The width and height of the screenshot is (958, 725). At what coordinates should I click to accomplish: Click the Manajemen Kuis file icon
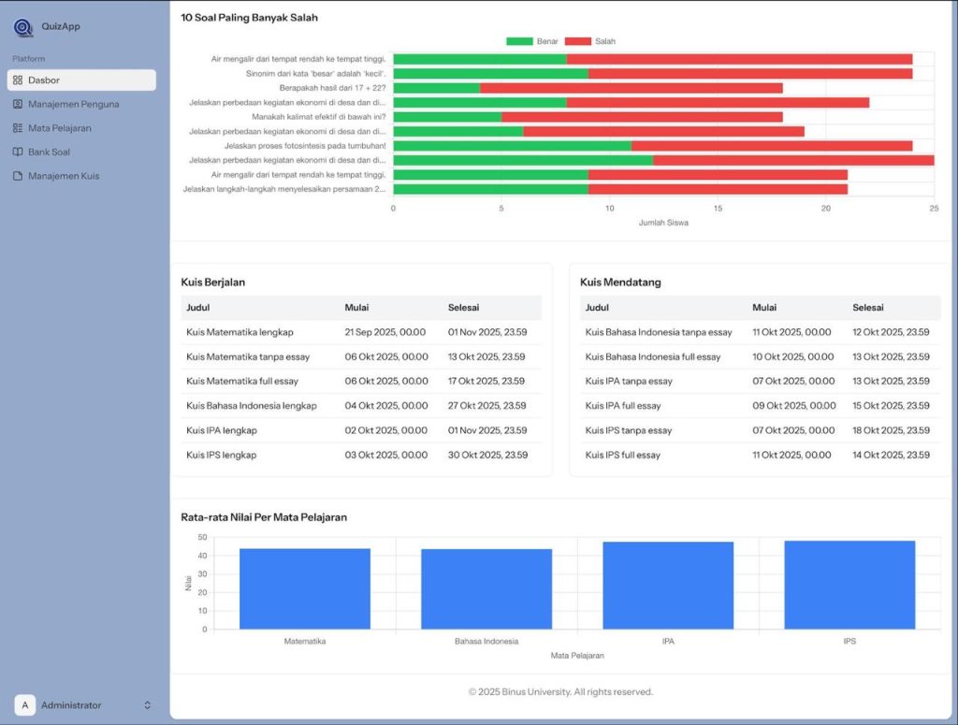18,176
